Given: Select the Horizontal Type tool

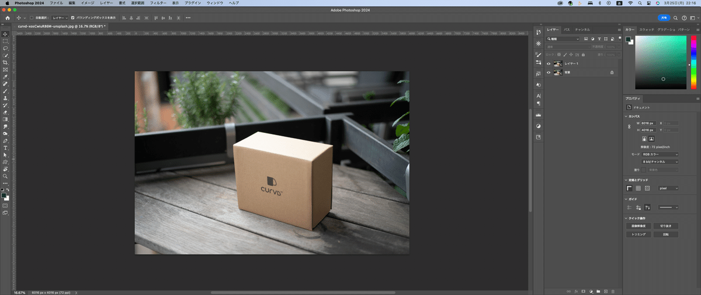Looking at the screenshot, I should tap(5, 147).
